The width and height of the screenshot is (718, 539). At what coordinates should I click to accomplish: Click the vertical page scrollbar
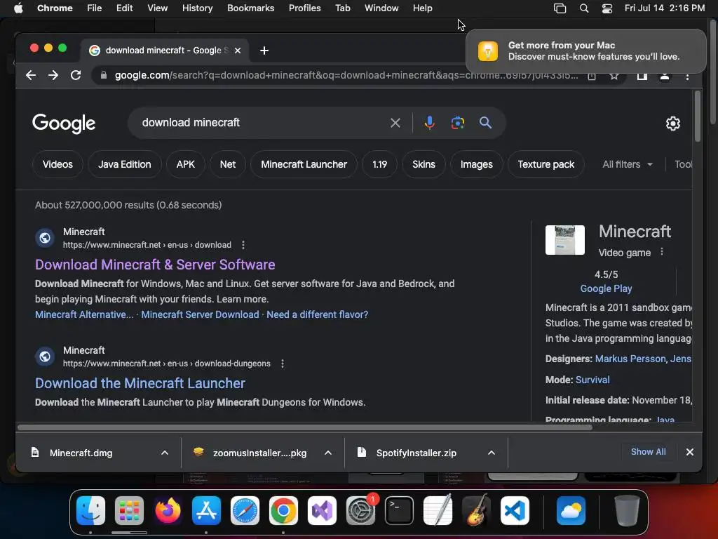[x=698, y=117]
